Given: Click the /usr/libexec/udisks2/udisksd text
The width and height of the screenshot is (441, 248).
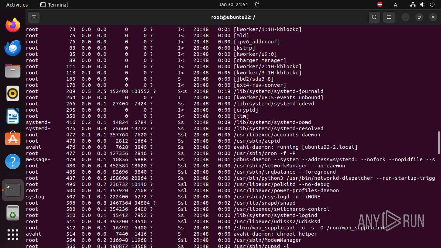Looking at the screenshot, I should click(277, 221).
